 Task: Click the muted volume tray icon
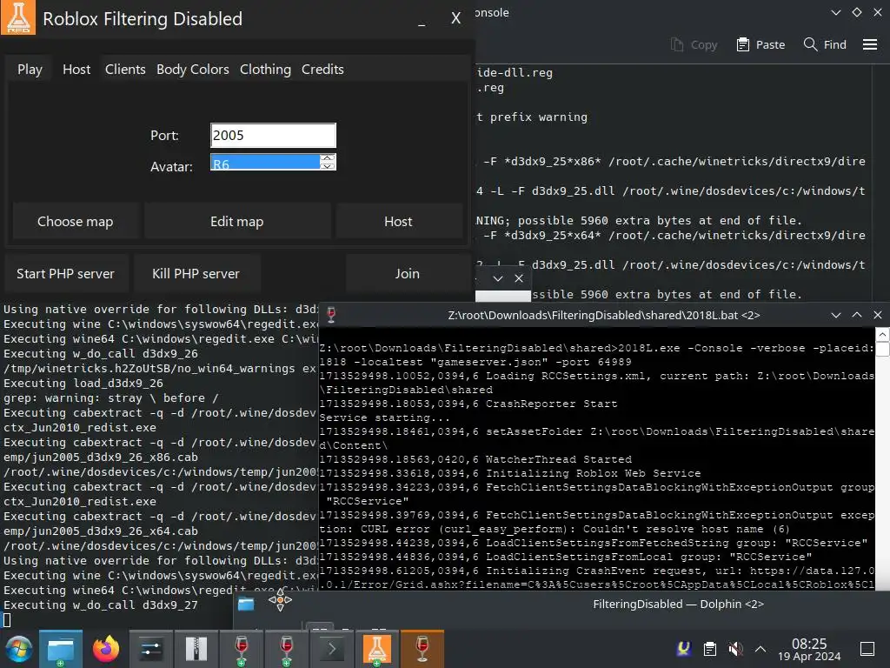(735, 649)
